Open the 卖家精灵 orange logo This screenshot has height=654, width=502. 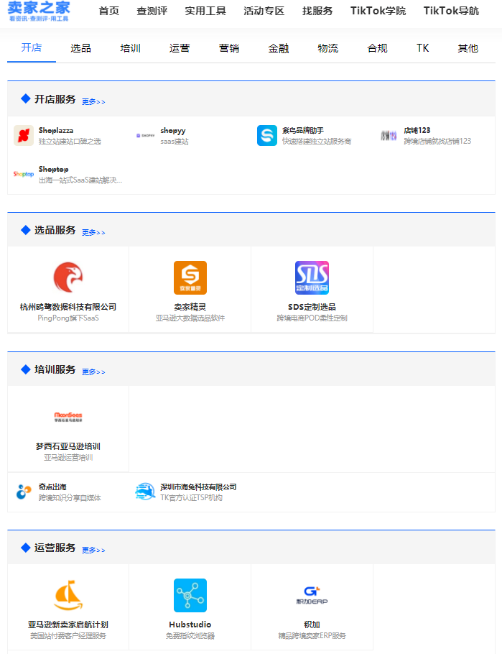(190, 277)
